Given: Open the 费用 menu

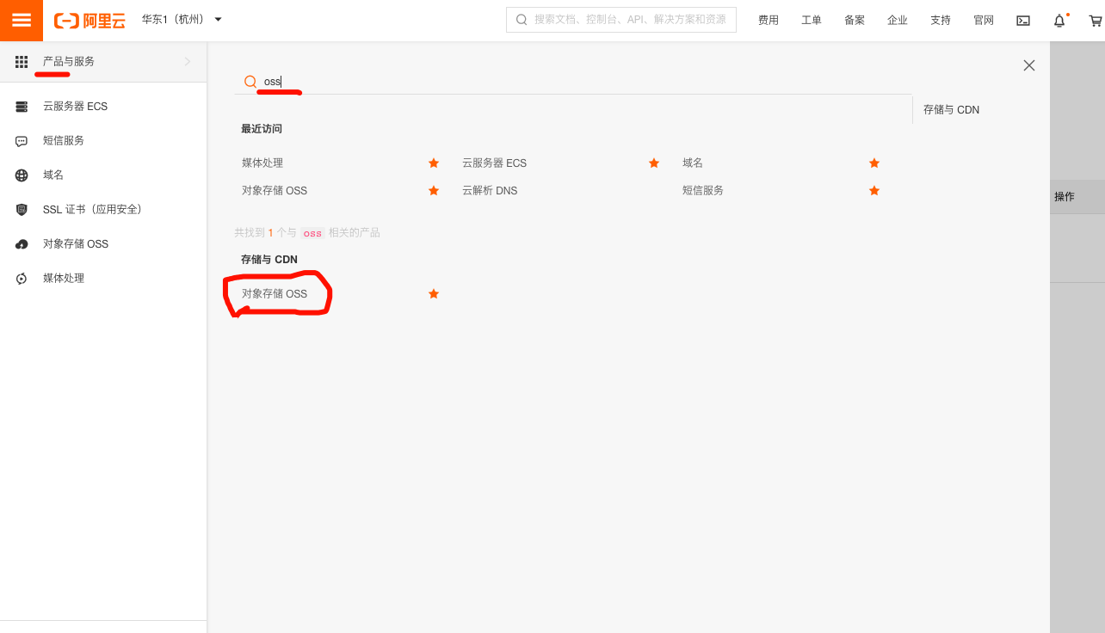Looking at the screenshot, I should [769, 21].
